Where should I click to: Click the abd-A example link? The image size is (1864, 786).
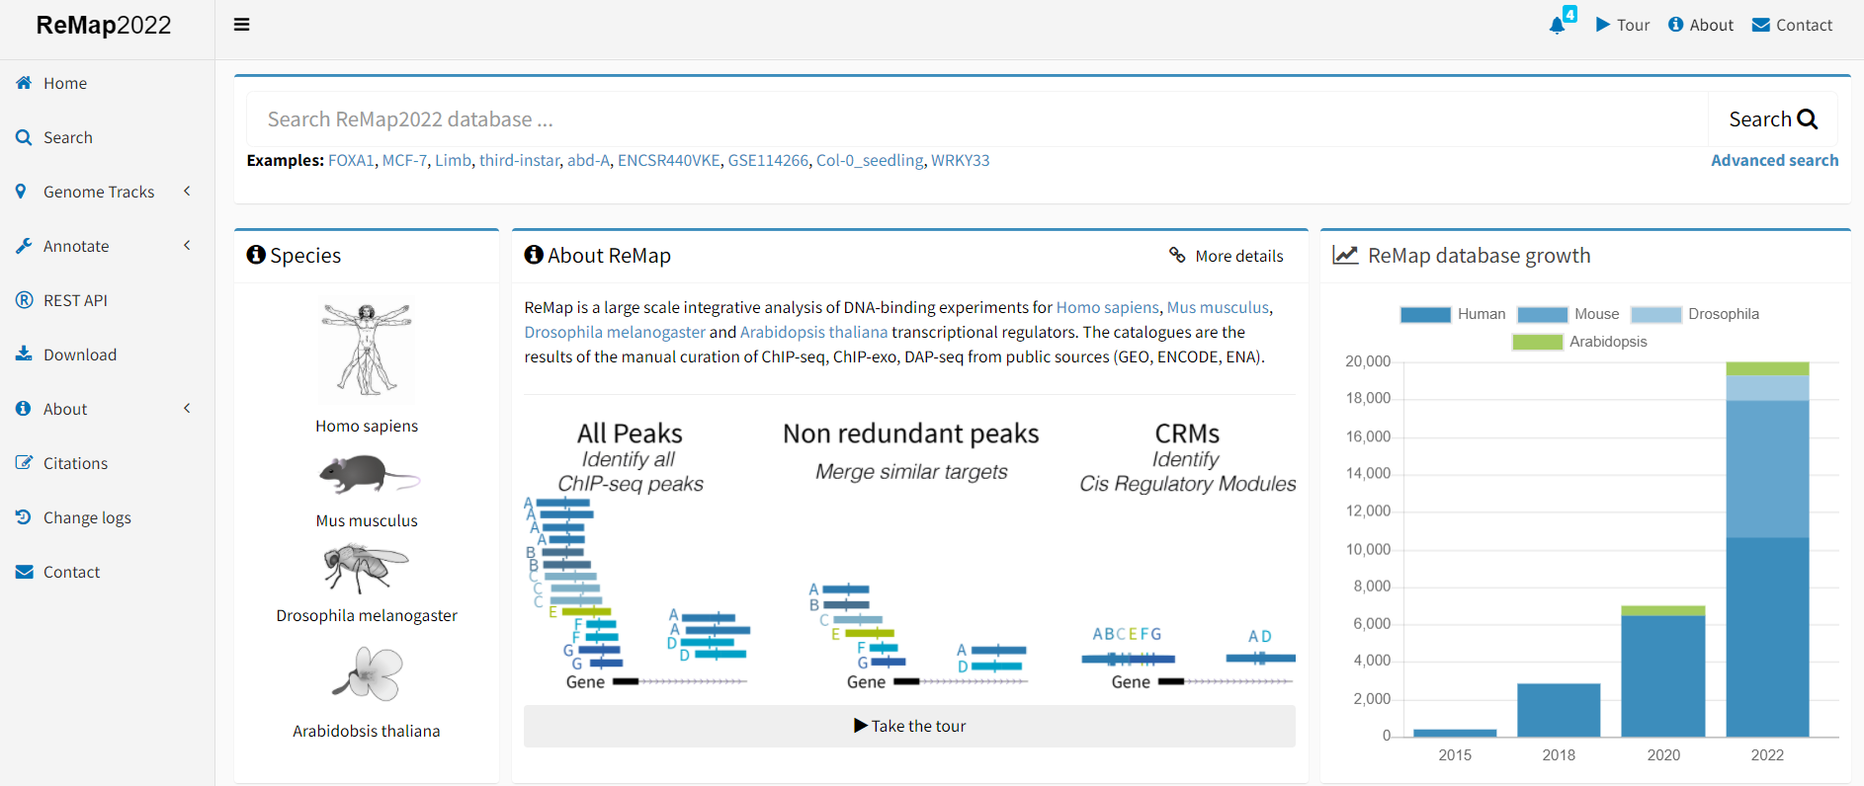(588, 160)
